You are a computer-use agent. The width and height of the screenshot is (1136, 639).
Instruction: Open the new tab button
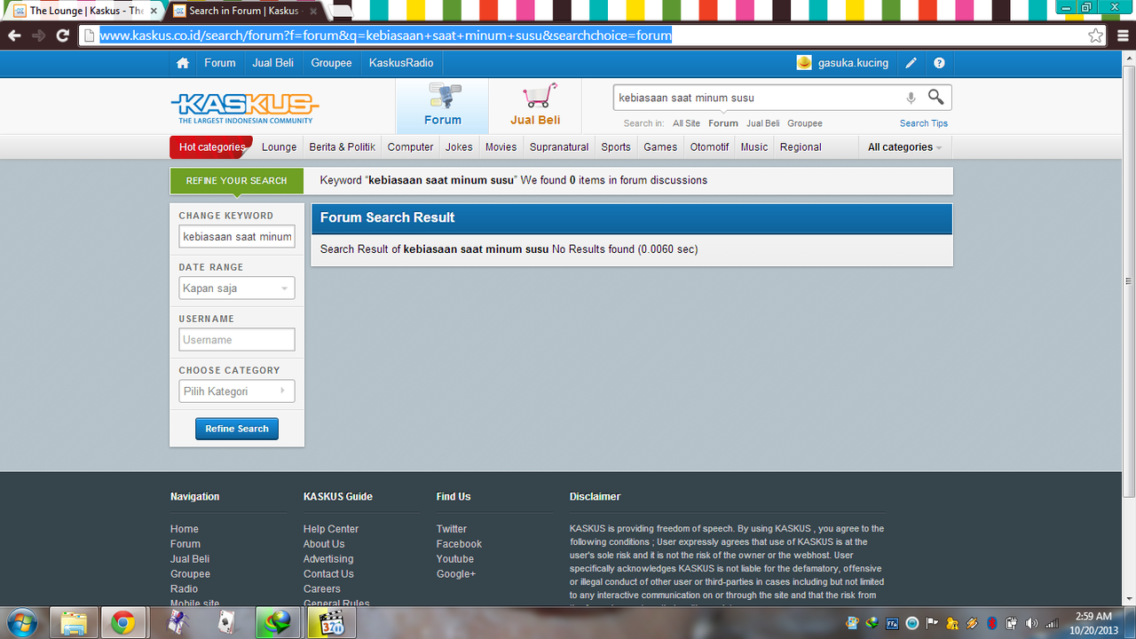(x=341, y=11)
